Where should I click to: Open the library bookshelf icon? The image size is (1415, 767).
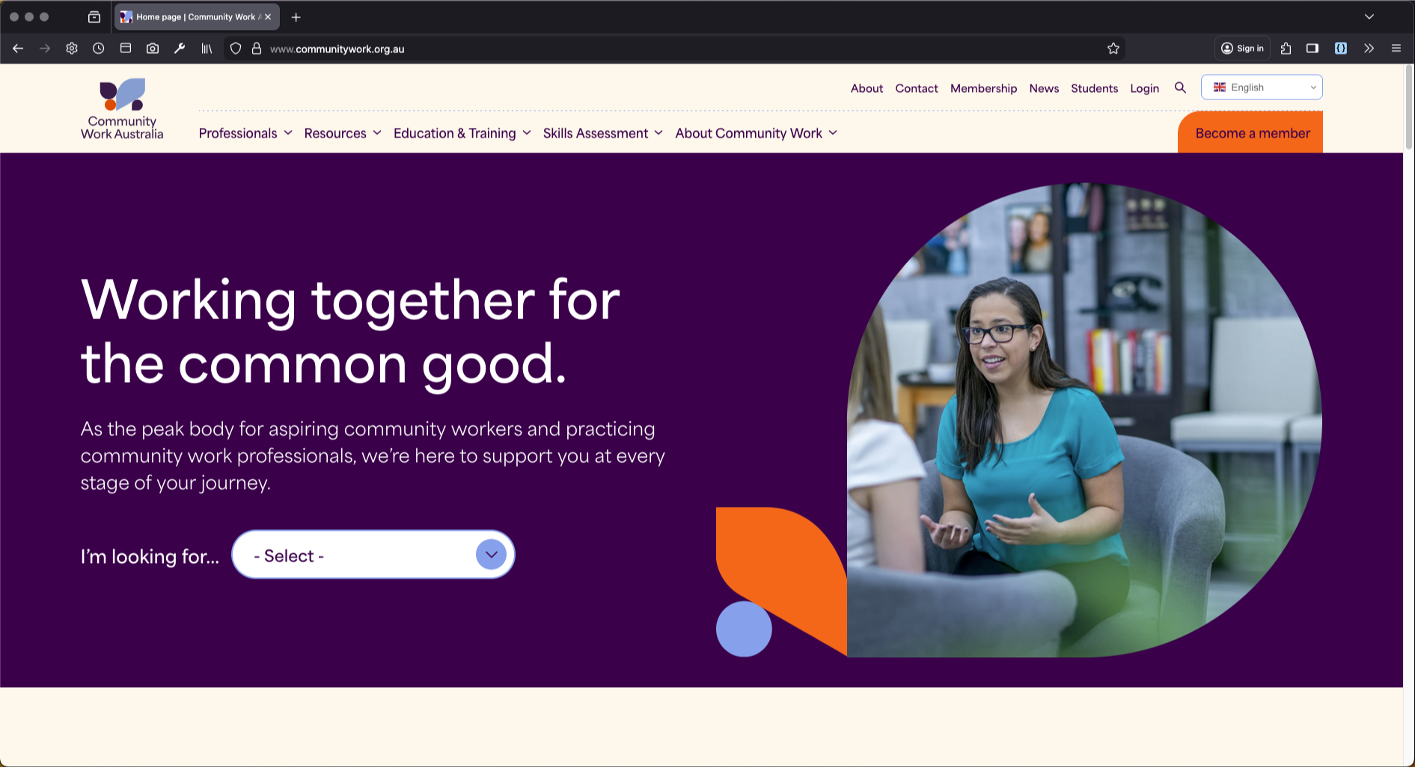207,49
